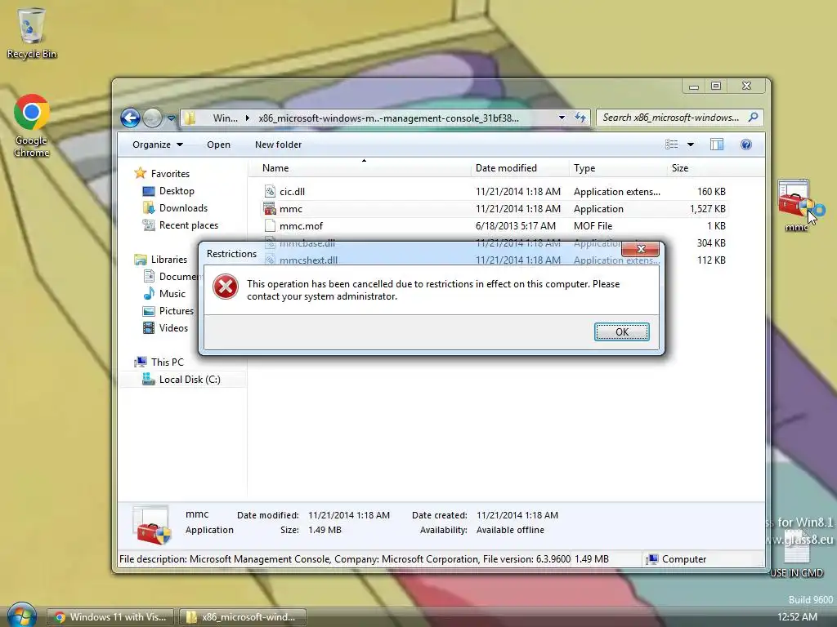This screenshot has width=837, height=627.
Task: Open Downloads under Favorites
Action: (x=183, y=208)
